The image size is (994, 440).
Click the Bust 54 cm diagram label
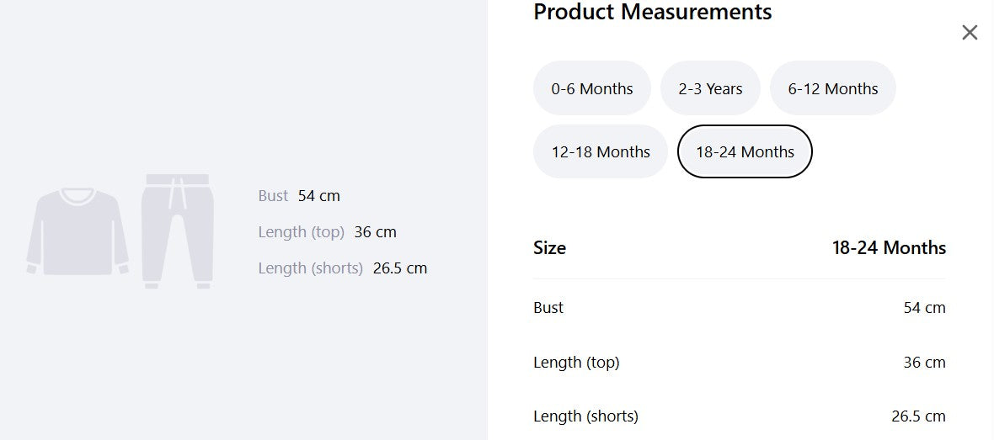299,196
